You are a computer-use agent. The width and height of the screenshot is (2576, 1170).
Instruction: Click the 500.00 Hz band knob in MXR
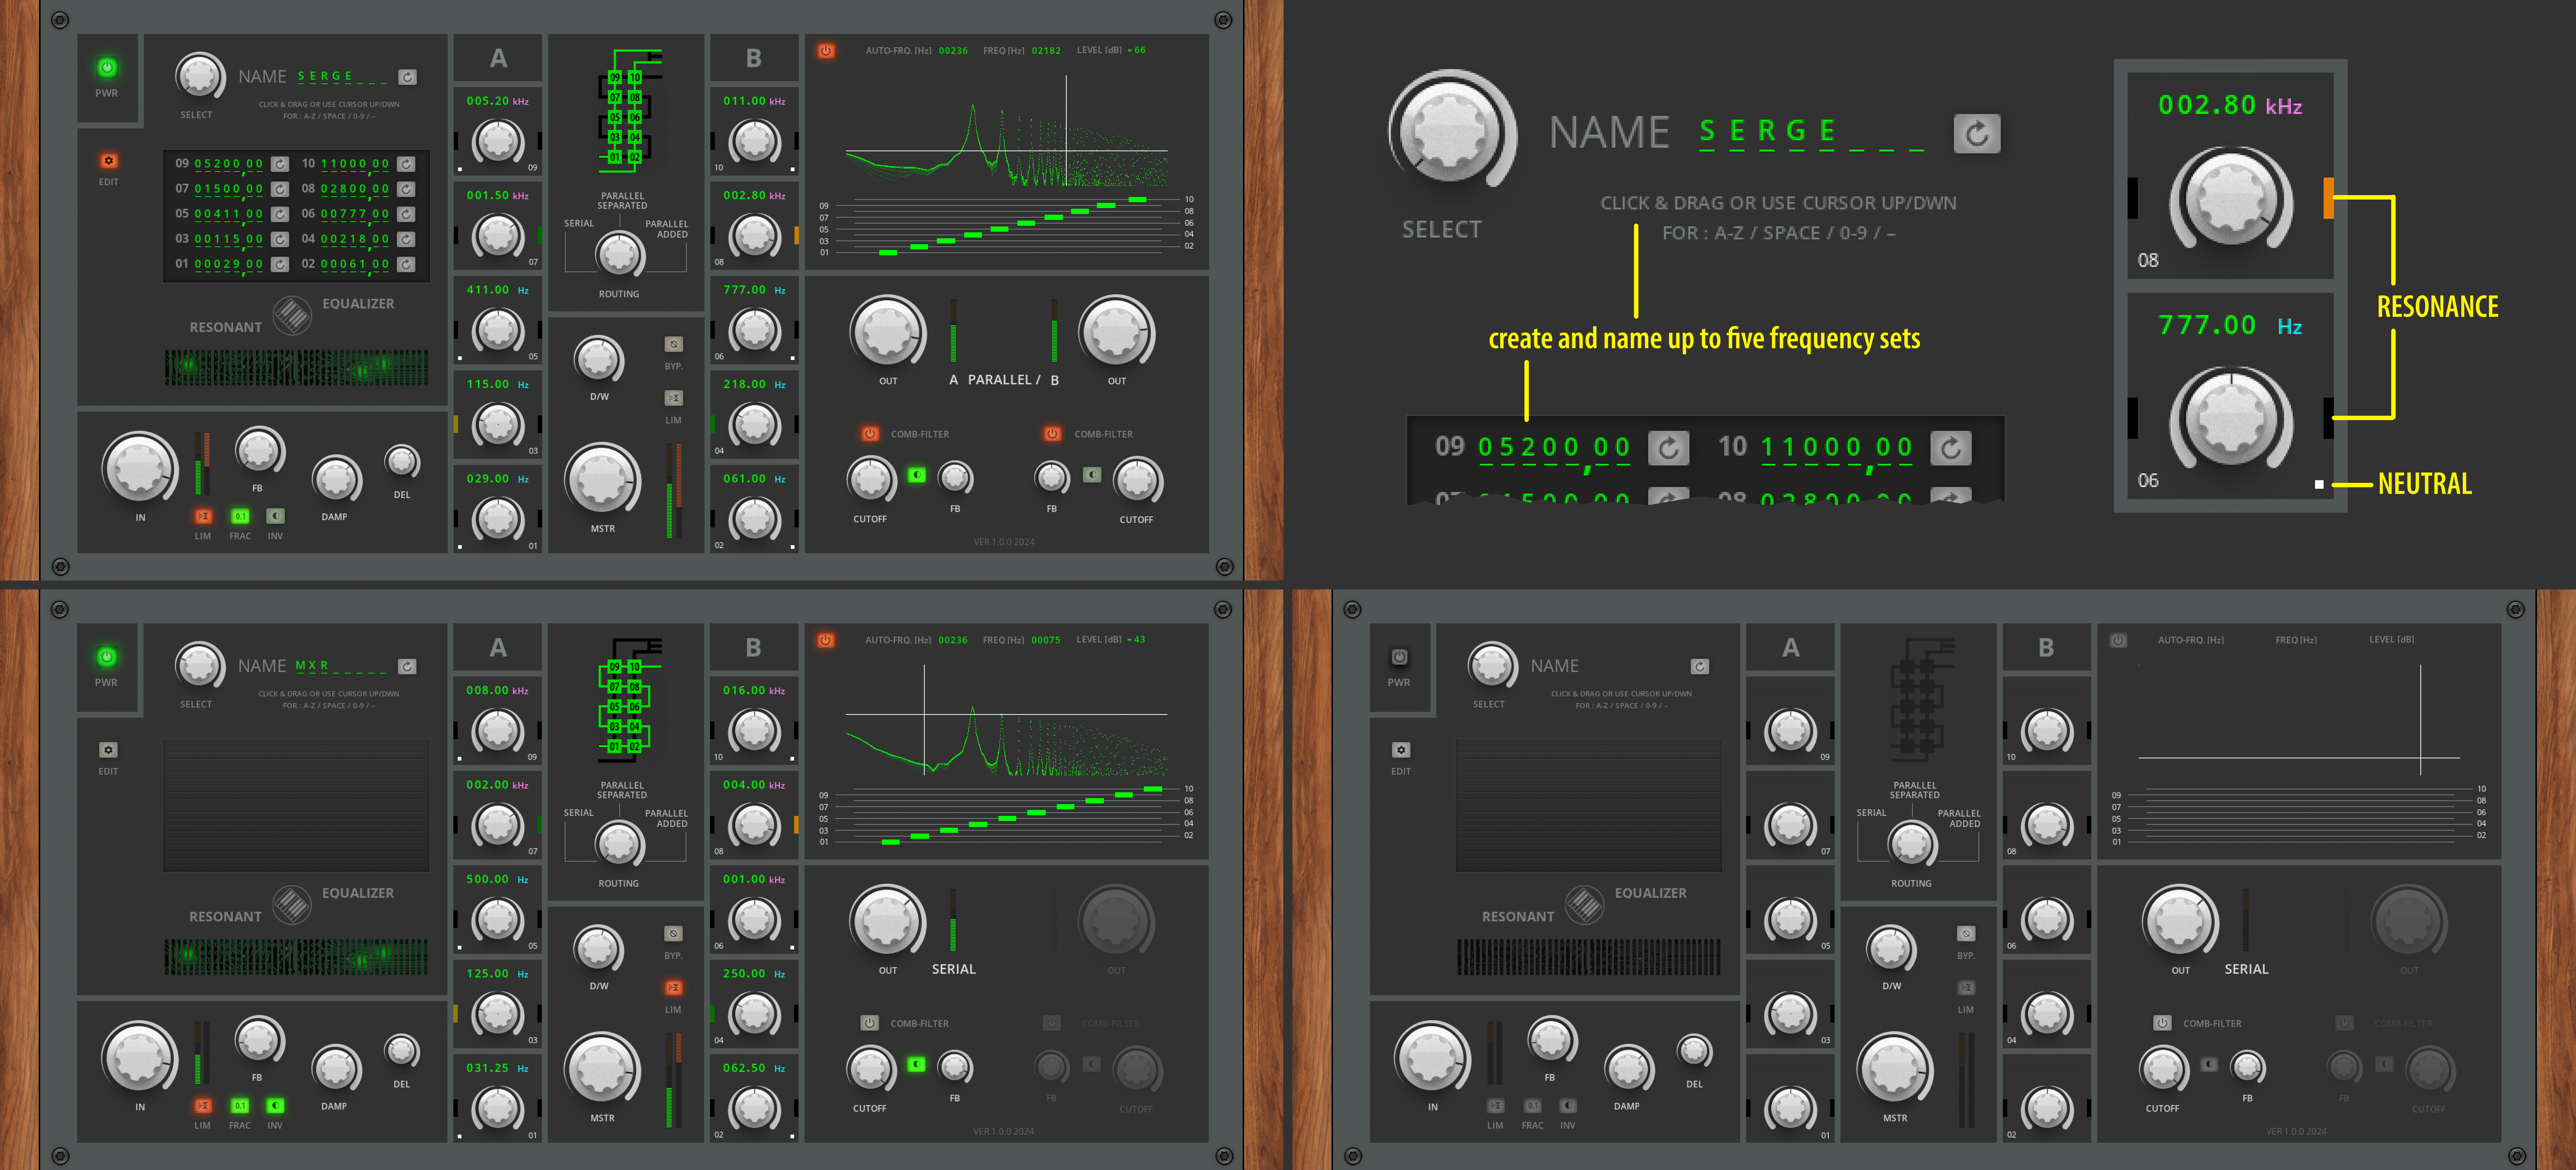(498, 920)
